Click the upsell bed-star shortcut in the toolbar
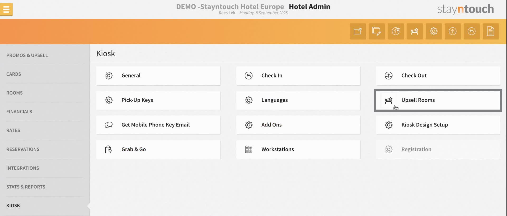507x216 pixels. click(x=415, y=31)
